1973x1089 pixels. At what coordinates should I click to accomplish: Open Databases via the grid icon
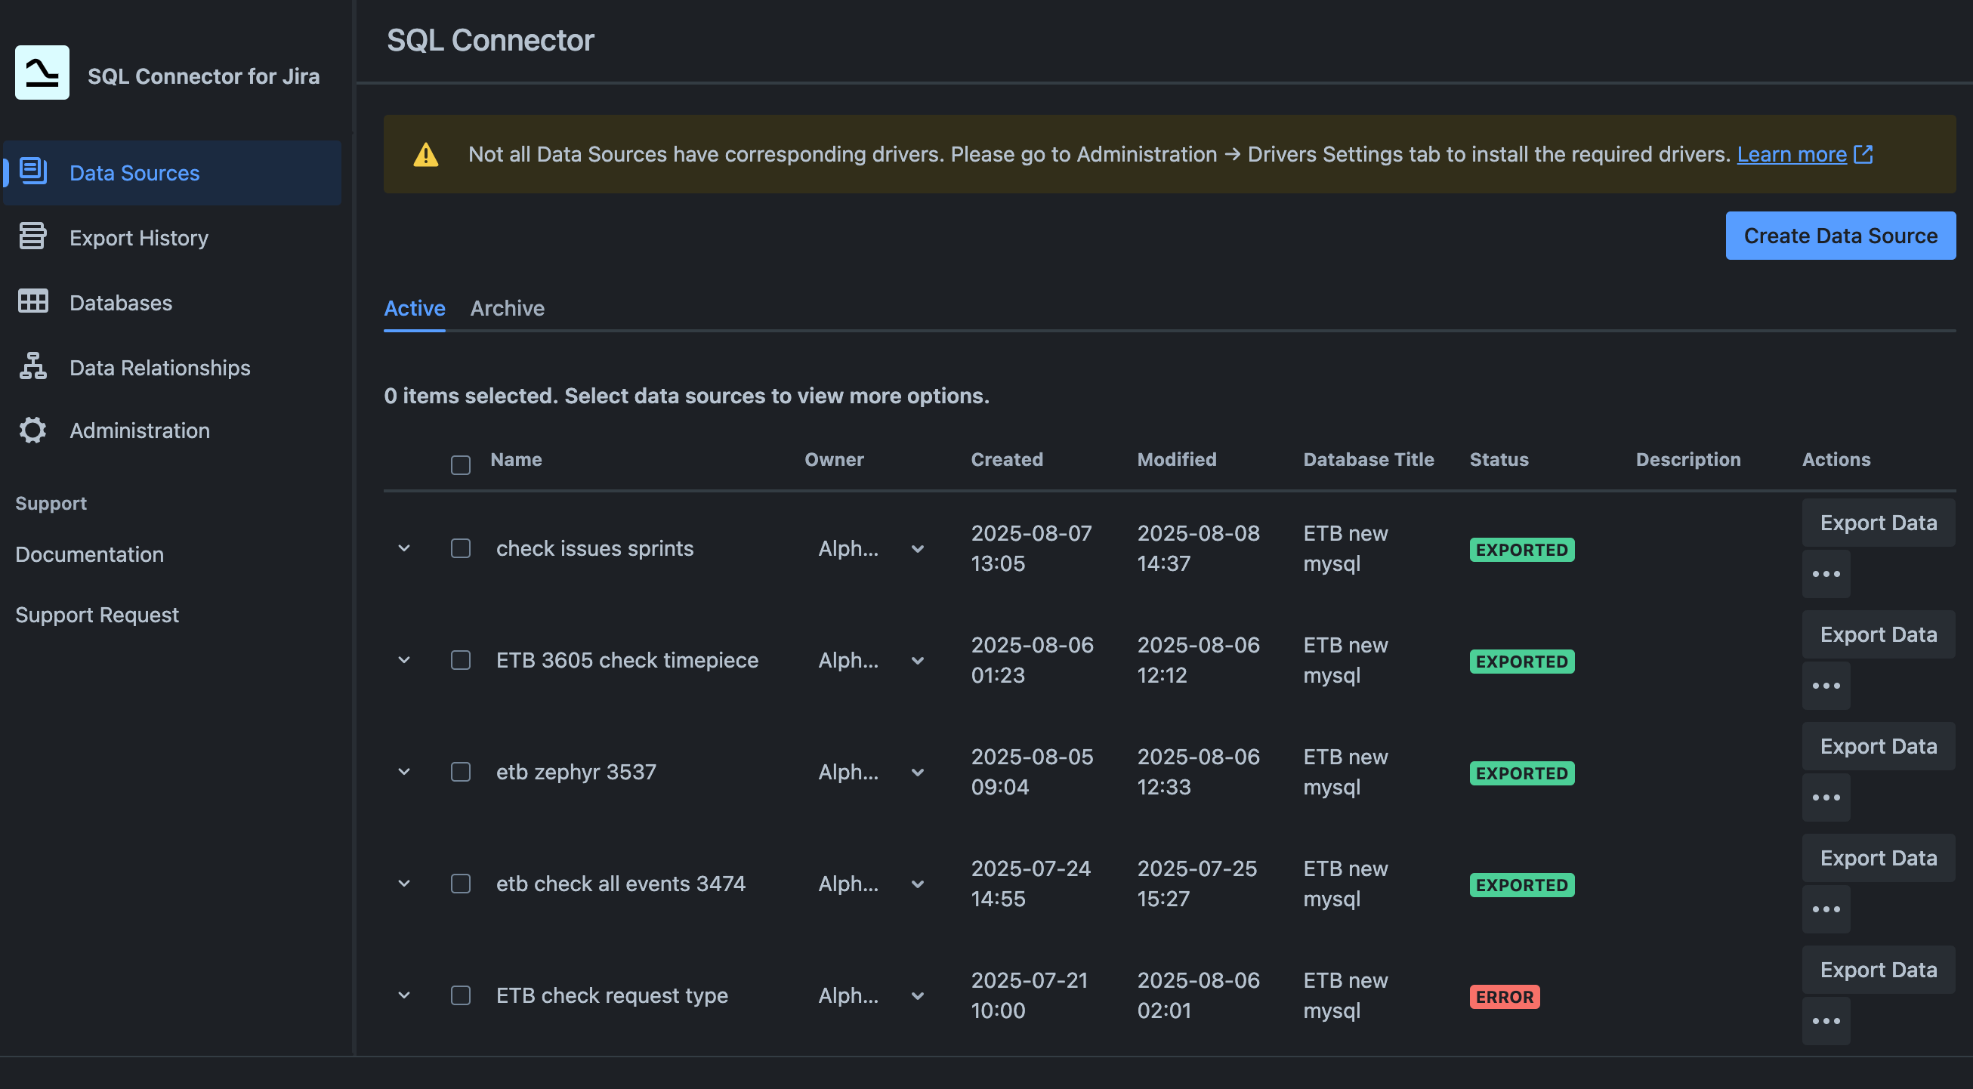pos(32,302)
